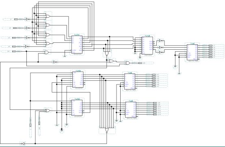Image resolution: width=225 pixels, height=147 pixels.
Task: Click the leftmost vertical input pin at bottom
Action: click(30, 125)
